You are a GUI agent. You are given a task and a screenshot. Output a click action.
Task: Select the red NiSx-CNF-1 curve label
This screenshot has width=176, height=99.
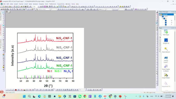(64, 38)
